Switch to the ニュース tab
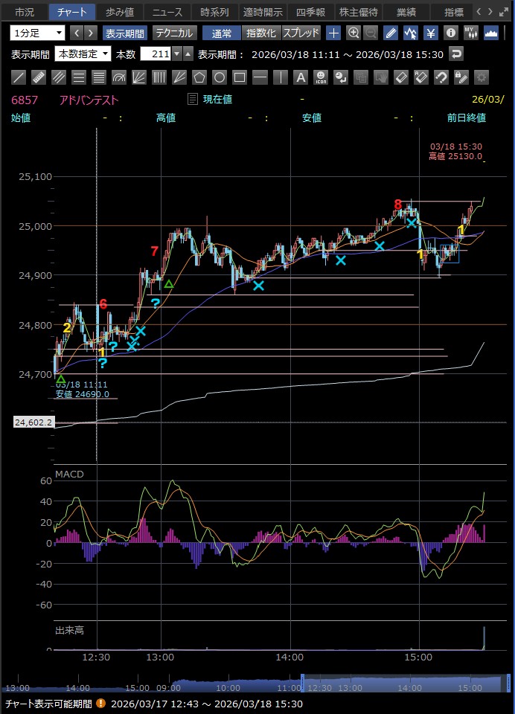Image resolution: width=515 pixels, height=714 pixels. pyautogui.click(x=167, y=12)
